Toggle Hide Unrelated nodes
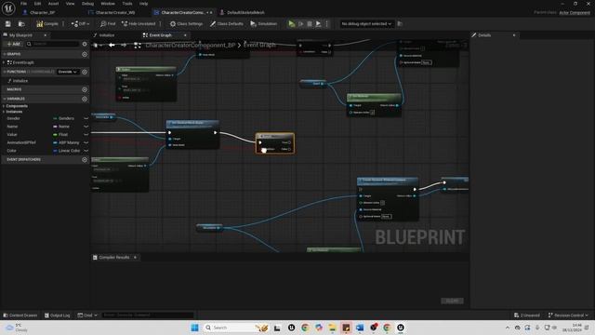This screenshot has width=595, height=335. point(139,24)
